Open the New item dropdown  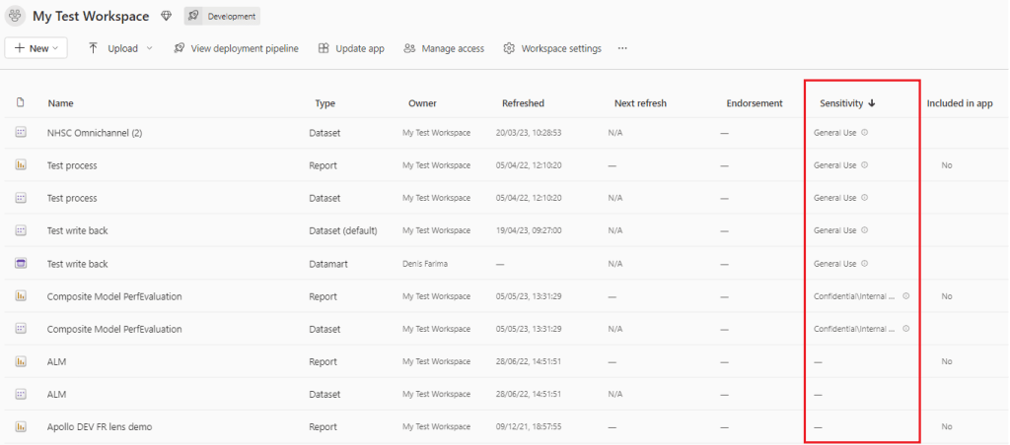36,48
